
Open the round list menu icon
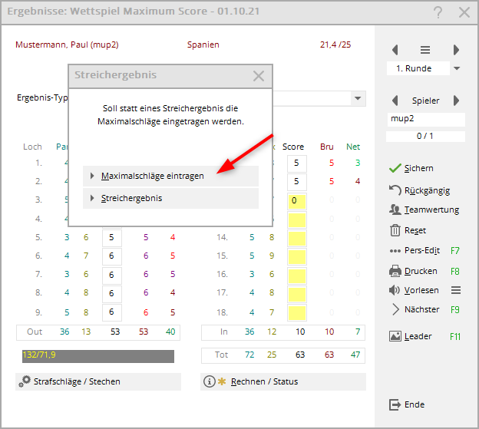pyautogui.click(x=425, y=50)
